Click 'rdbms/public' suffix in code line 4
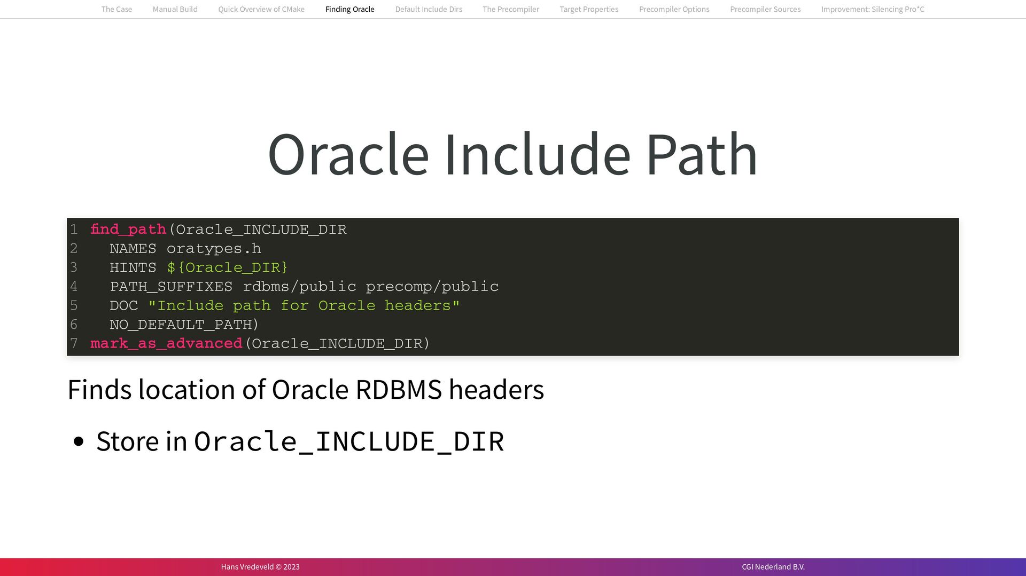 click(299, 287)
